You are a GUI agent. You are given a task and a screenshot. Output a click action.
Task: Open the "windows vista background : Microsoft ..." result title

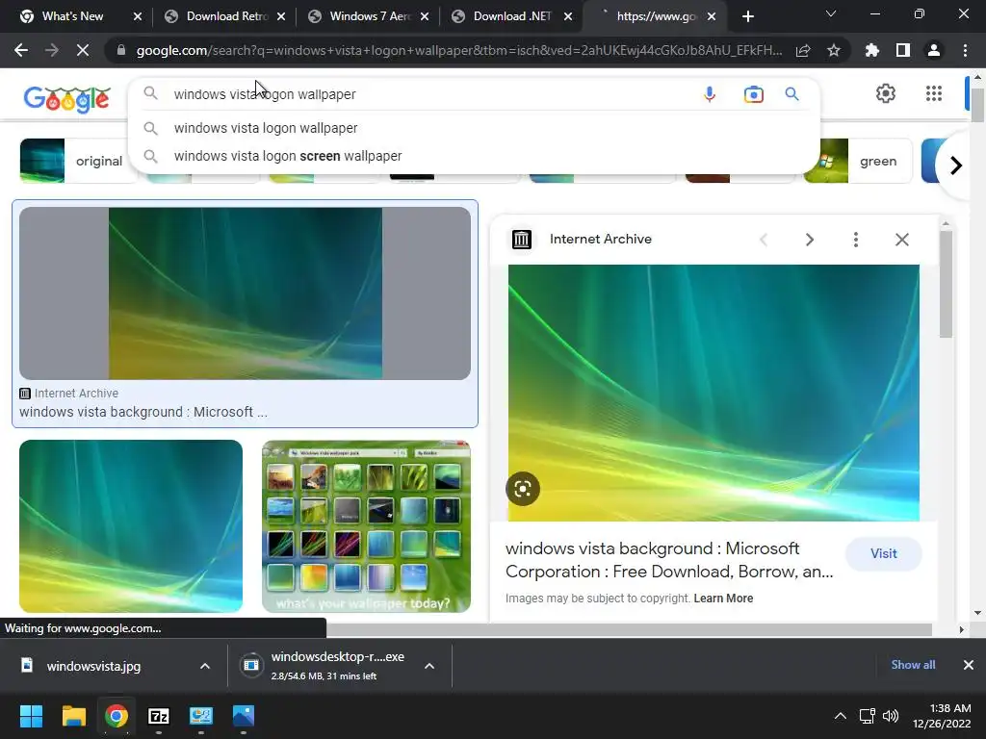tap(143, 412)
